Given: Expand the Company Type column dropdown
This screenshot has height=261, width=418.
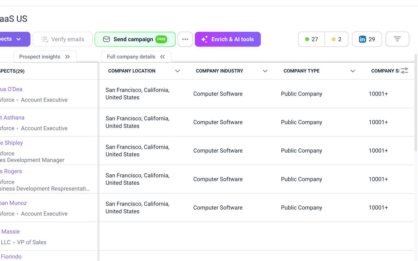Looking at the screenshot, I should tap(353, 71).
